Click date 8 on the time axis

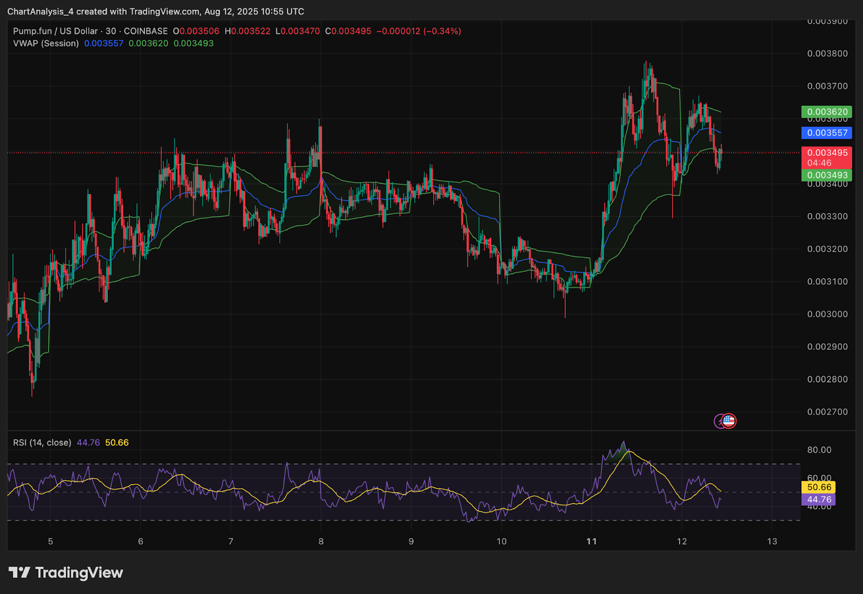(x=321, y=541)
